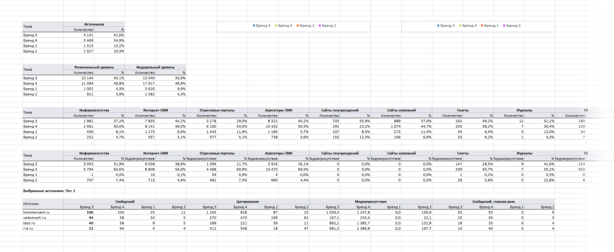Click green Бренд 4 marker in left chart legend
The image size is (614, 252).
[x=276, y=26]
